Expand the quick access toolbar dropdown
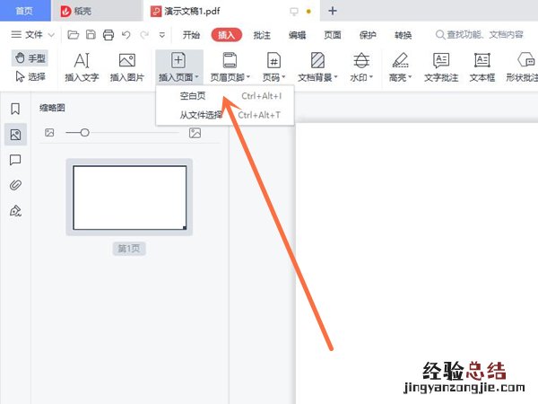This screenshot has height=404, width=538. pos(162,35)
